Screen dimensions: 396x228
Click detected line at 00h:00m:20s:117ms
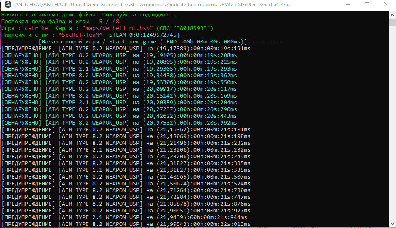(119, 89)
